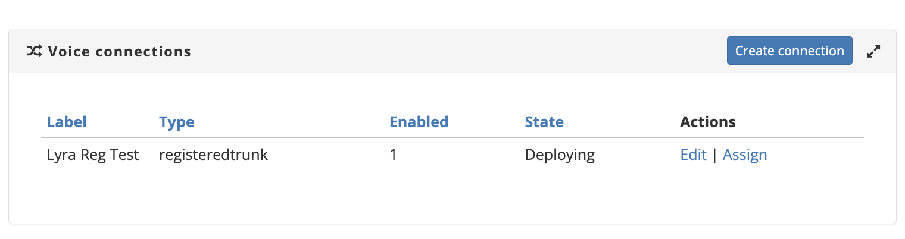Sort the table by Label column
The height and width of the screenshot is (239, 905).
point(67,122)
